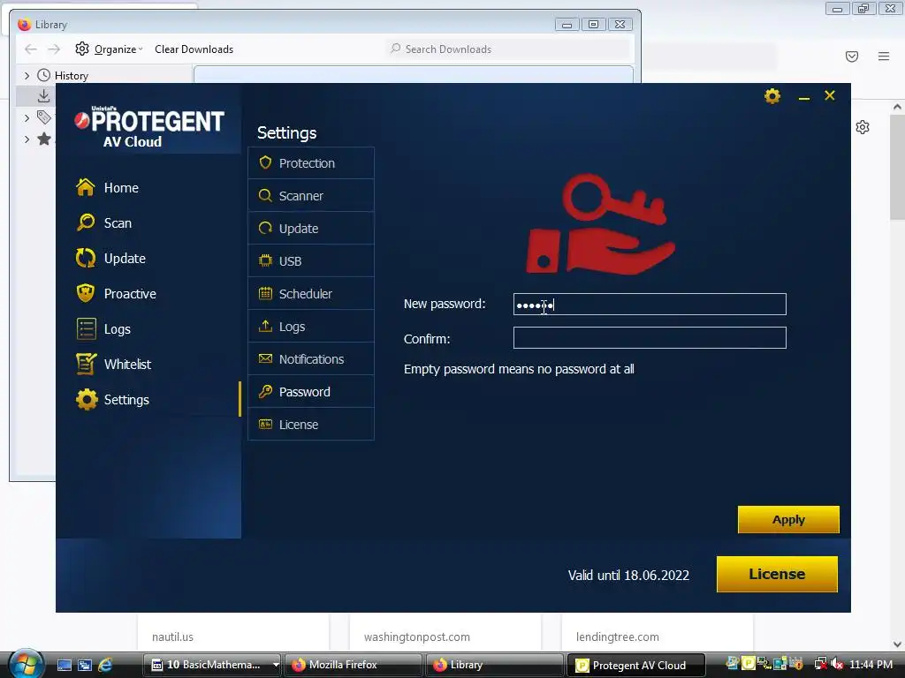The width and height of the screenshot is (905, 678).
Task: Switch to Mozilla Firefox taskbar button
Action: point(354,665)
